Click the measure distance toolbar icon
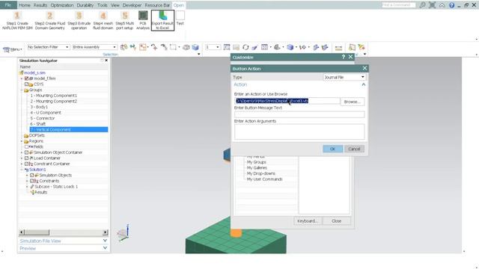Image resolution: width=479 pixels, height=269 pixels. point(338,48)
